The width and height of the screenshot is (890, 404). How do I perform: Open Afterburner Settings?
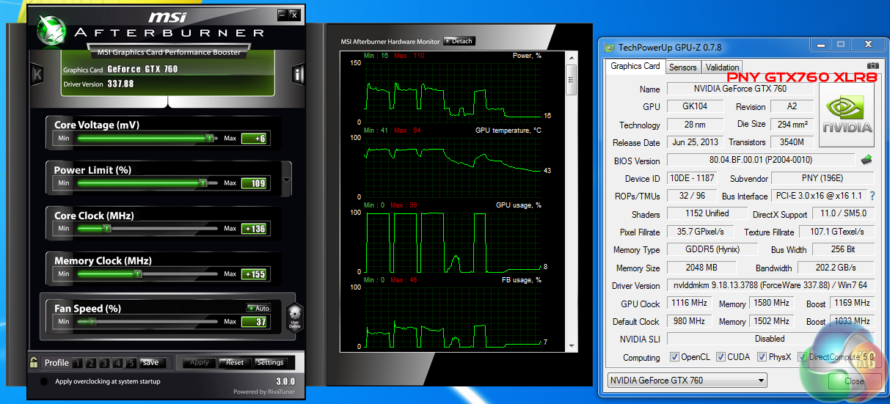tap(270, 362)
